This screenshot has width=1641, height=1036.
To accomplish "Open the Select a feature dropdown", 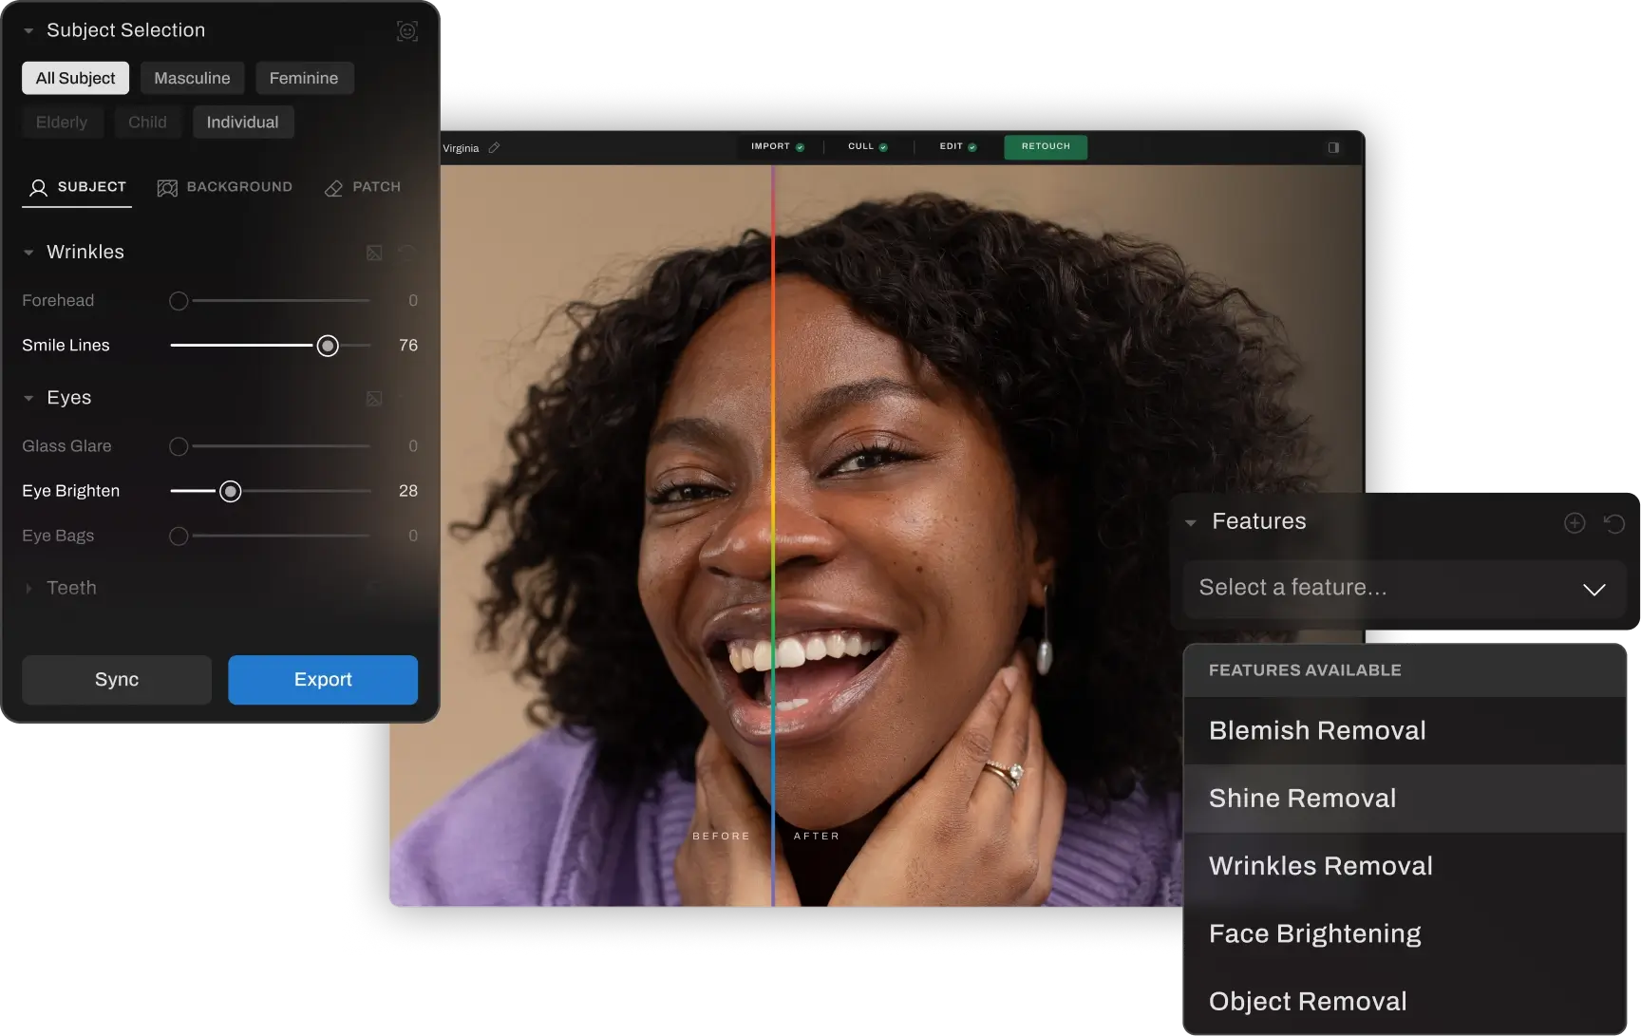I will tap(1405, 589).
